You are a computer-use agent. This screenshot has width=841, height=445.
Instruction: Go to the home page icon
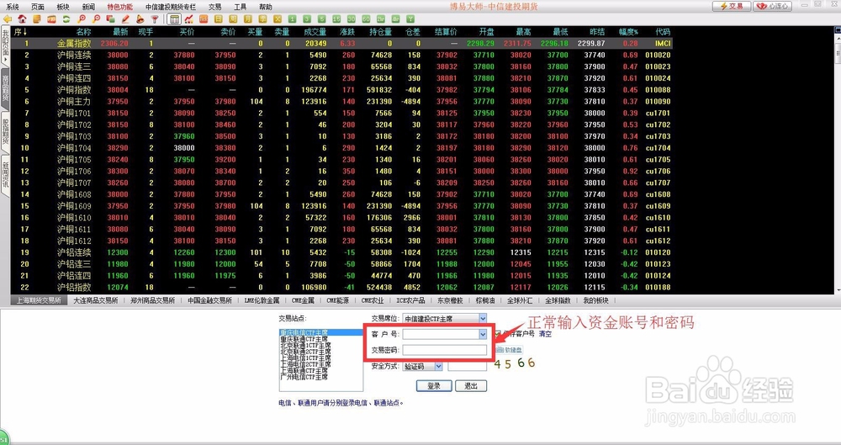(x=22, y=19)
